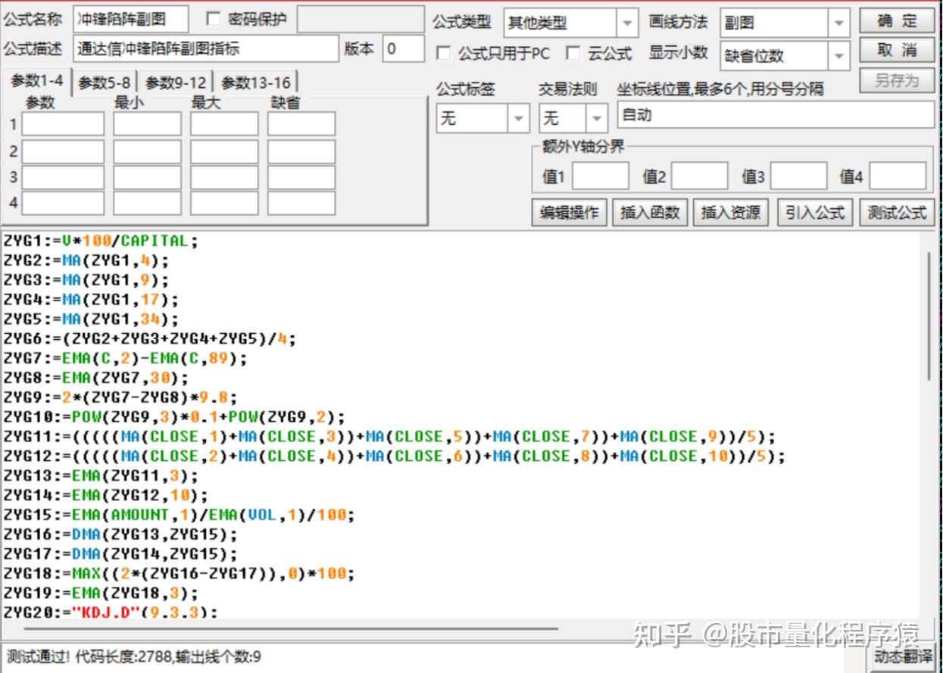
Task: Open the 画线方法 dropdown showing 副图
Action: (x=838, y=23)
